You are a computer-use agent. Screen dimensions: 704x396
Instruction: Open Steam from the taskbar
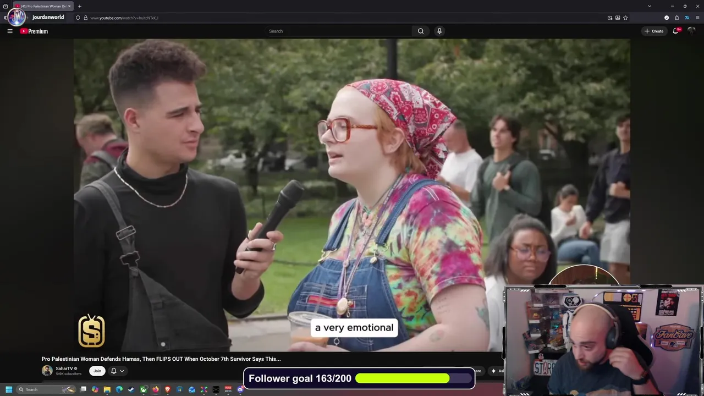[131, 389]
